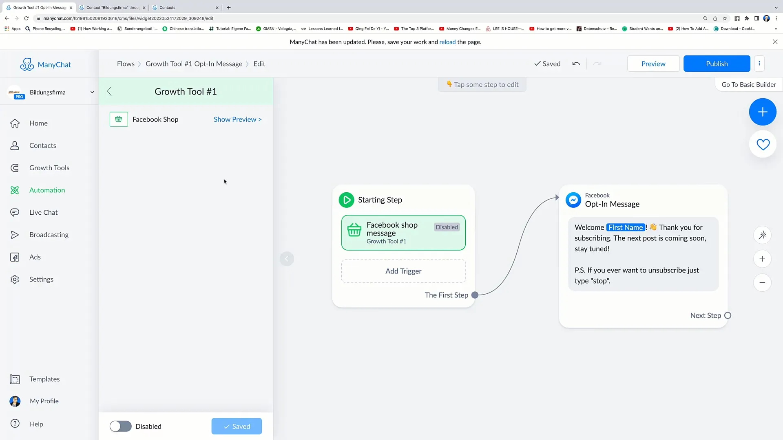Viewport: 783px width, 440px height.
Task: Click the Templates icon
Action: click(15, 379)
